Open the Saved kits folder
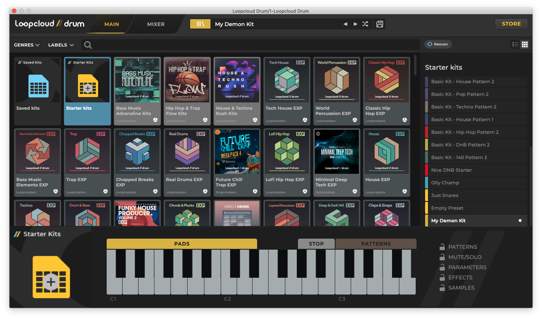The height and width of the screenshot is (319, 542). pyautogui.click(x=38, y=91)
